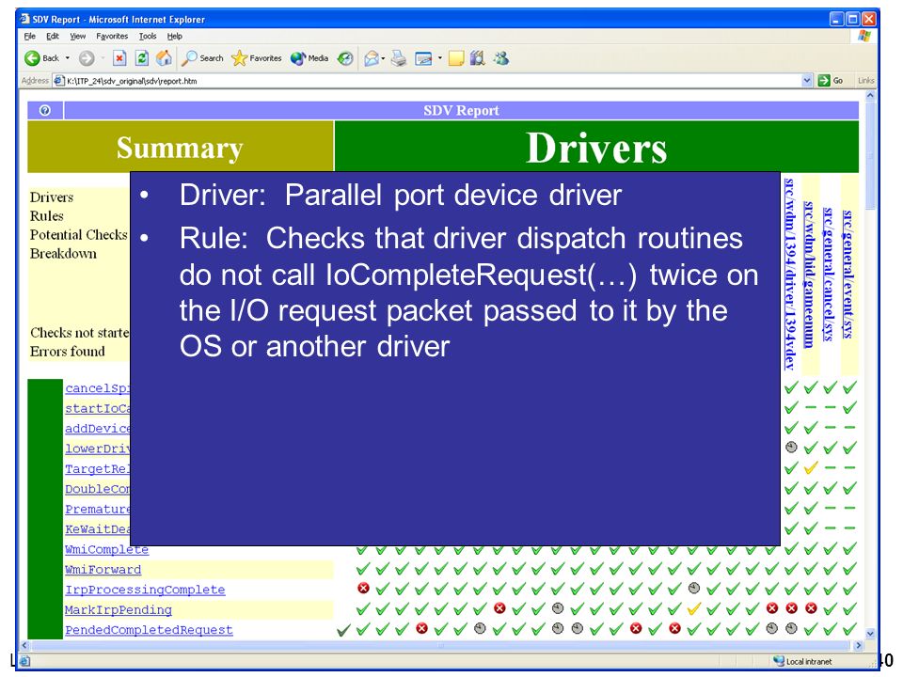Click the help question mark beside SDV Report

(x=45, y=111)
